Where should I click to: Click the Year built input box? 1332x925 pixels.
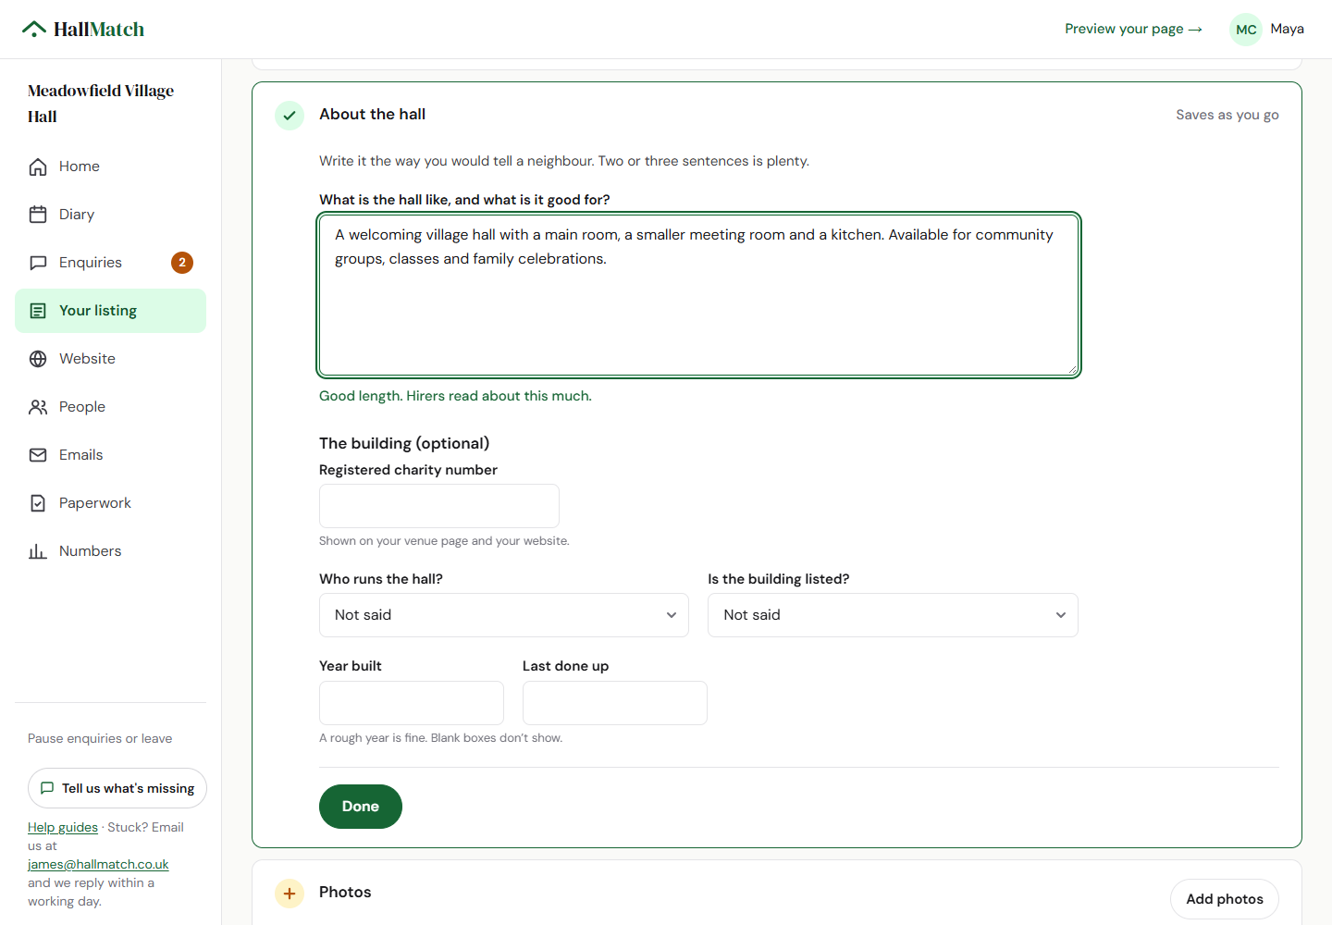coord(412,703)
